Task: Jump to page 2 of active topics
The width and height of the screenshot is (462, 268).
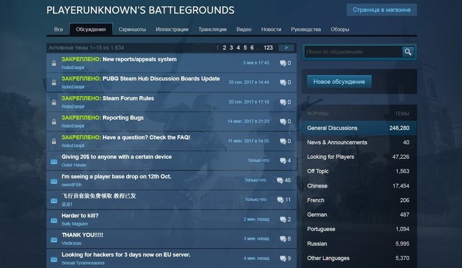Action: point(224,47)
